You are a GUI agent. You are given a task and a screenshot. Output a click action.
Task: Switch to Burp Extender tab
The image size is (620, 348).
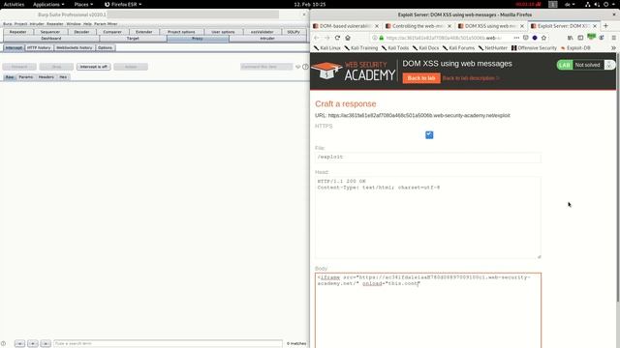144,32
